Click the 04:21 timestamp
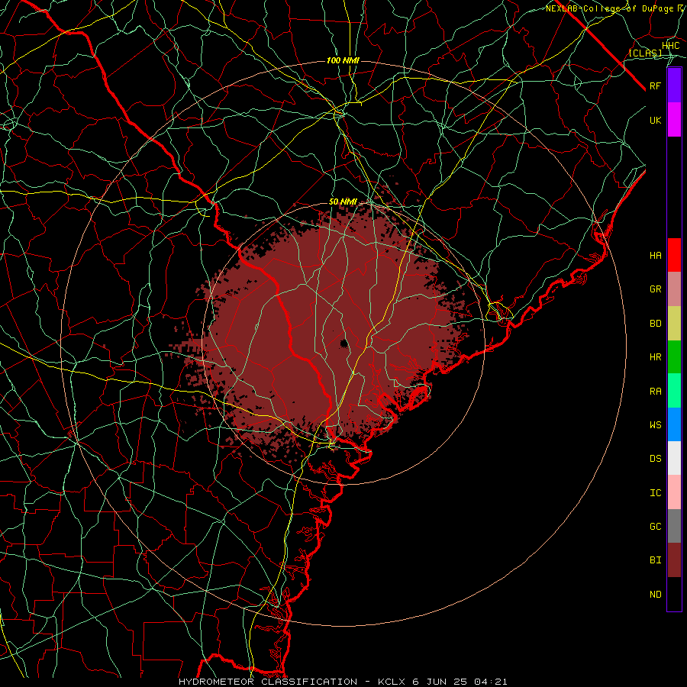Viewport: 687px width, 687px height. (492, 682)
